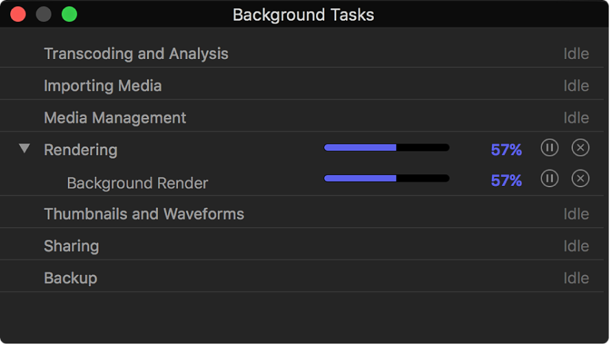The width and height of the screenshot is (610, 345).
Task: Minimize the Background Tasks window
Action: tap(43, 14)
